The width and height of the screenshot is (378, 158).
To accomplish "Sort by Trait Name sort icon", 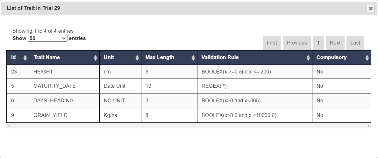I will click(x=96, y=58).
